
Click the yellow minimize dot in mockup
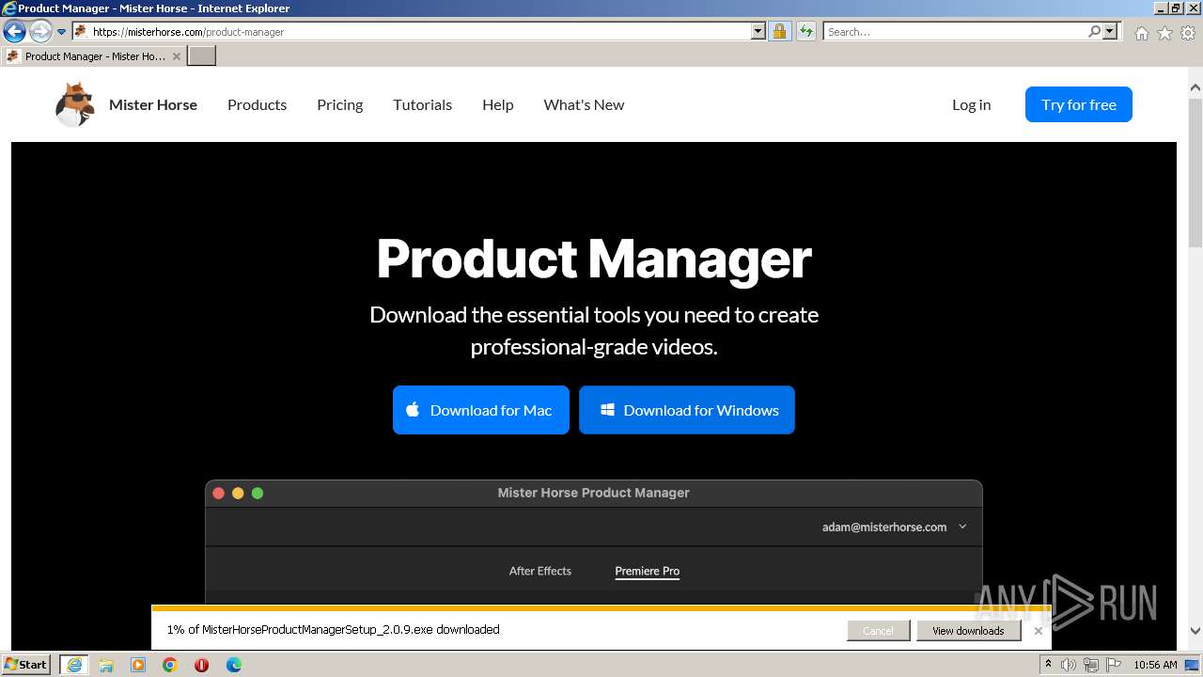[238, 493]
